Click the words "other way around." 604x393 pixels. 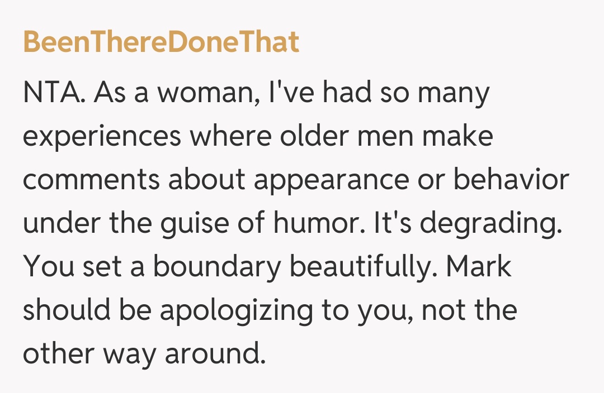143,355
